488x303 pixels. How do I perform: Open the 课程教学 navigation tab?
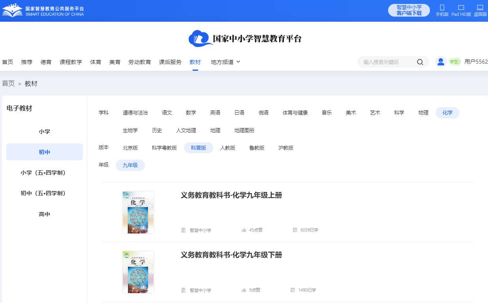pyautogui.click(x=71, y=62)
